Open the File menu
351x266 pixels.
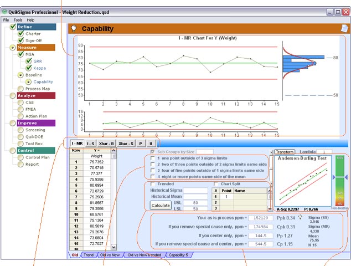[x=6, y=20]
